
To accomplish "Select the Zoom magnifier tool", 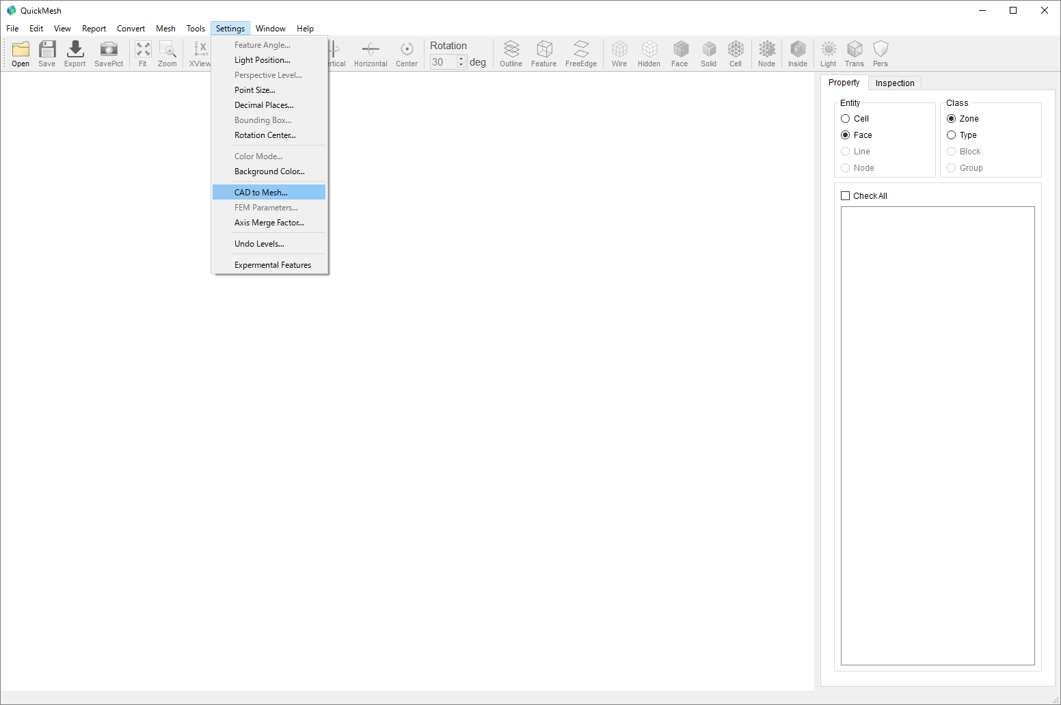I will 167,53.
